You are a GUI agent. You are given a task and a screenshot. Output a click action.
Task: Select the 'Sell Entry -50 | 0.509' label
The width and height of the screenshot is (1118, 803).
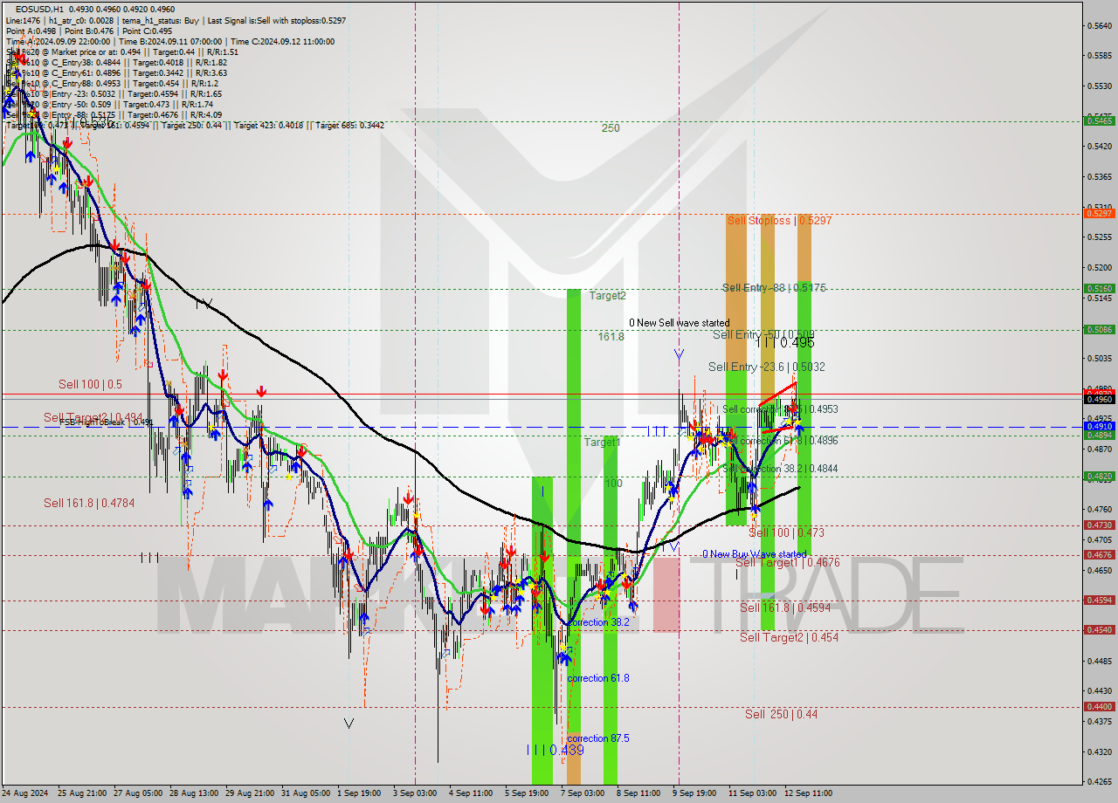764,334
